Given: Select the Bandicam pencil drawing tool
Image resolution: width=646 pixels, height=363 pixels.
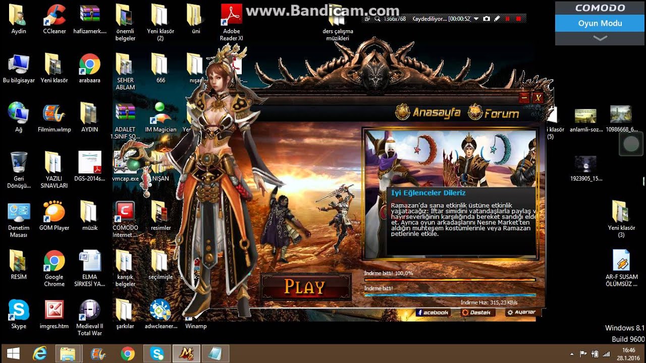Looking at the screenshot, I should click(x=497, y=19).
